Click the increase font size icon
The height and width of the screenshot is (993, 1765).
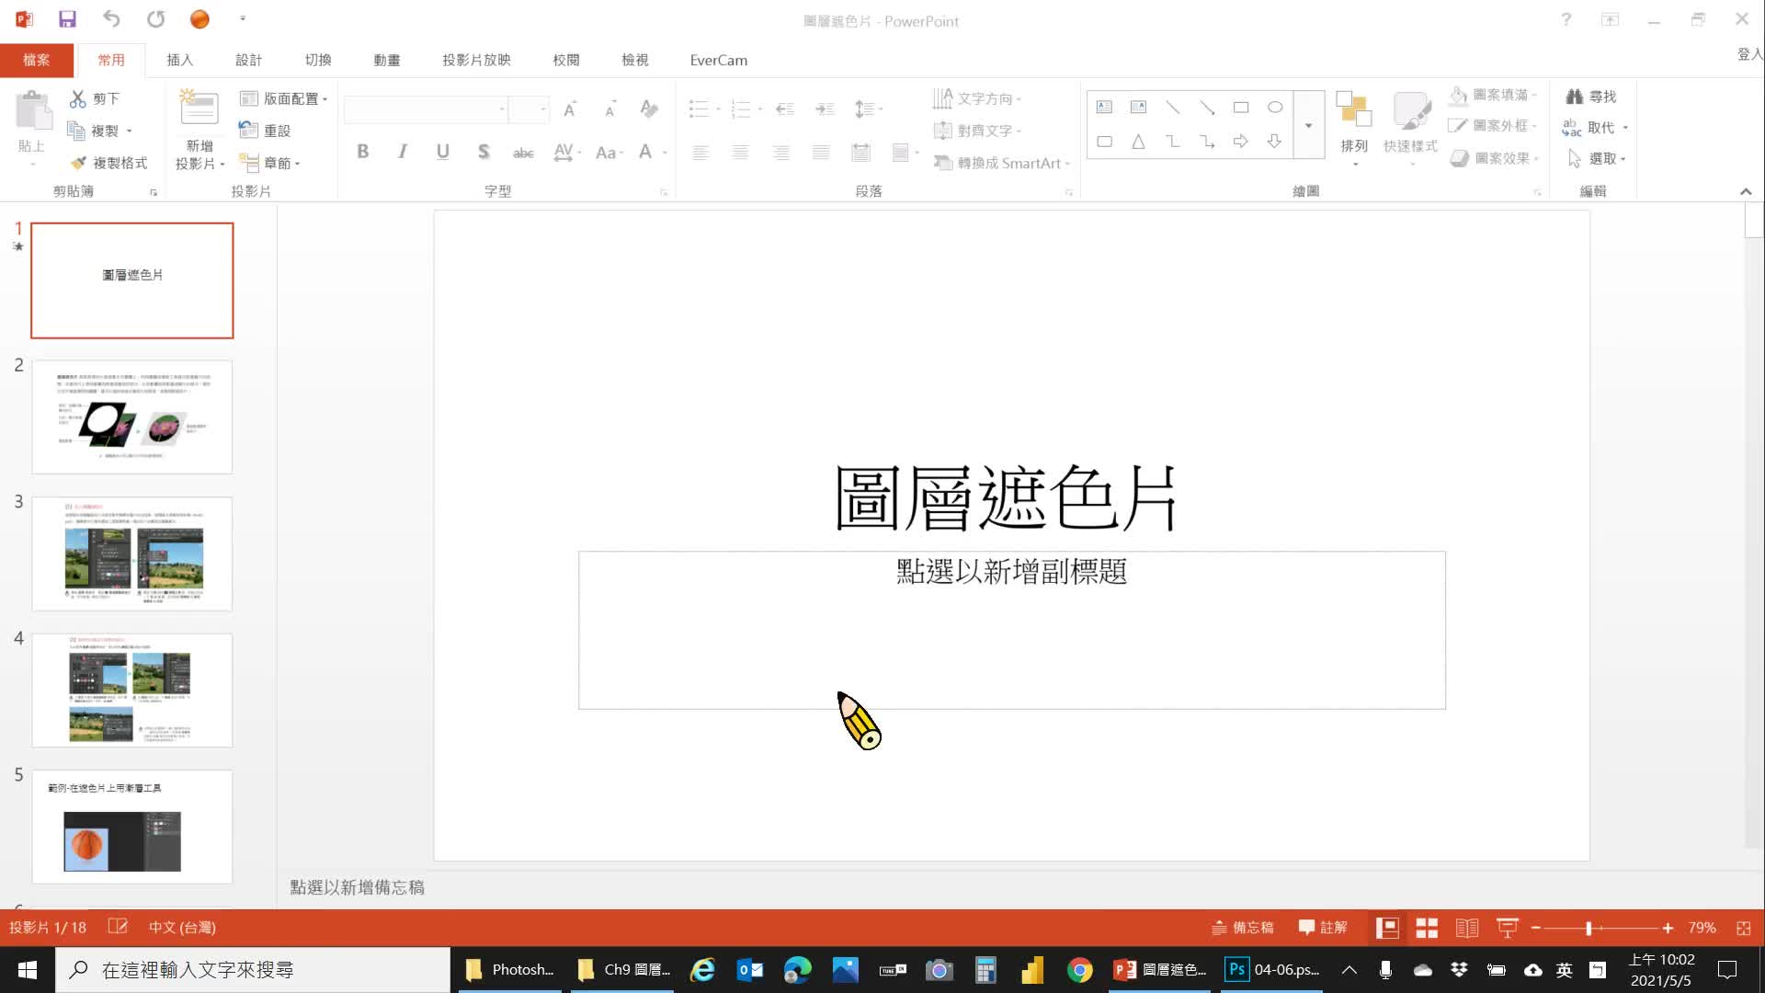coord(570,109)
